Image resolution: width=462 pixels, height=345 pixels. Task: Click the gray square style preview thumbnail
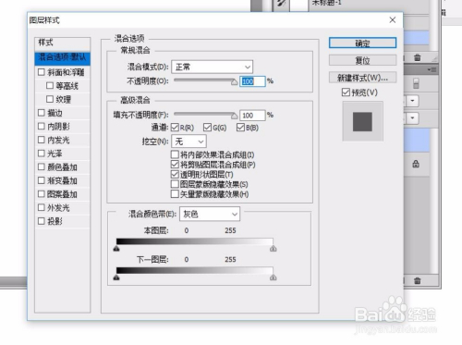(x=362, y=121)
